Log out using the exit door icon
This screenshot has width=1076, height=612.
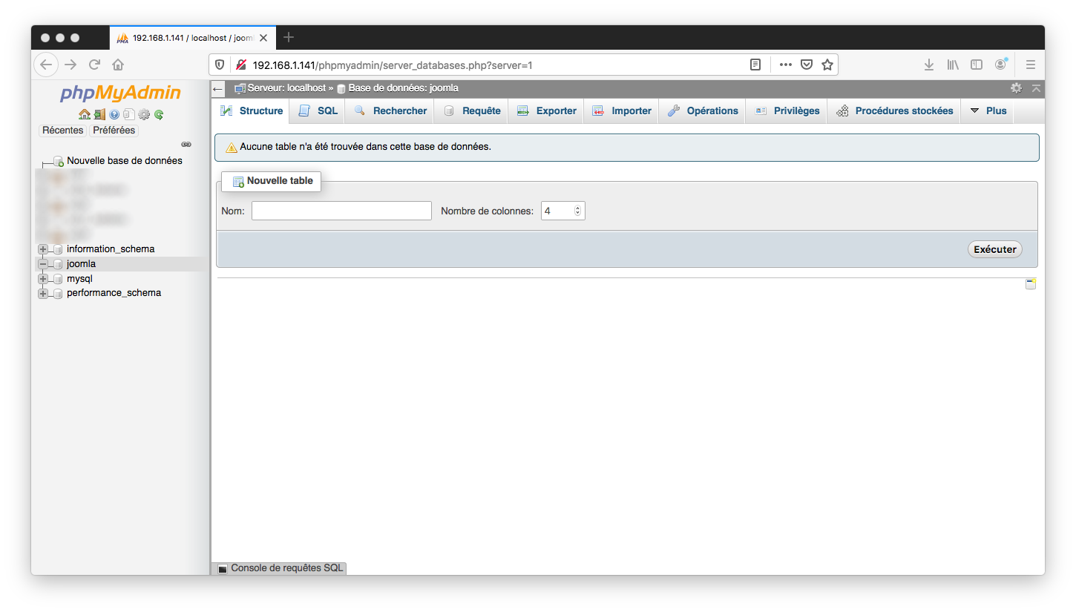[99, 114]
